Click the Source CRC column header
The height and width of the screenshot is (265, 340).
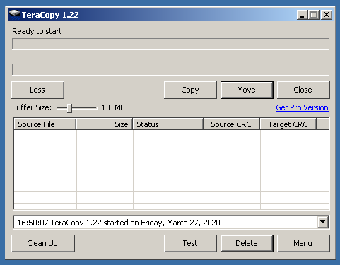coord(232,124)
